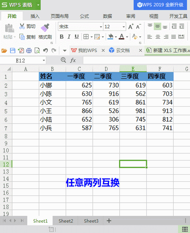
Task: Align text to bottom
Action: coord(165,27)
